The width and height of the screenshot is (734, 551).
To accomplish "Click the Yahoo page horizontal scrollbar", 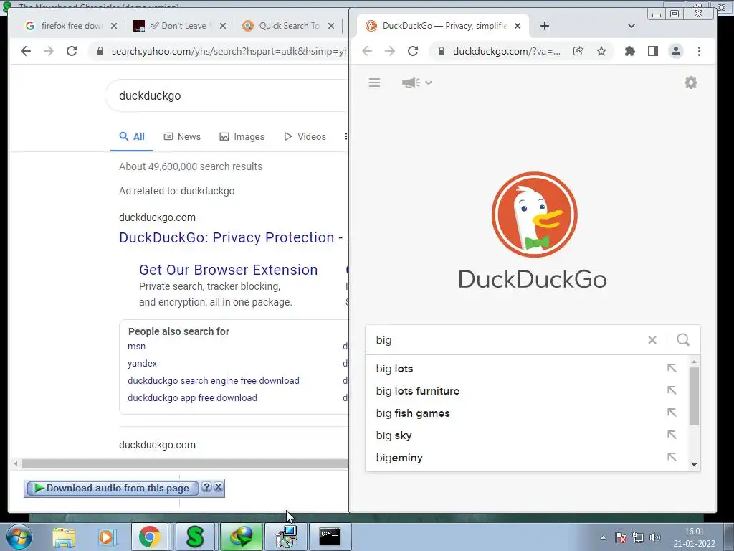I will [x=185, y=464].
